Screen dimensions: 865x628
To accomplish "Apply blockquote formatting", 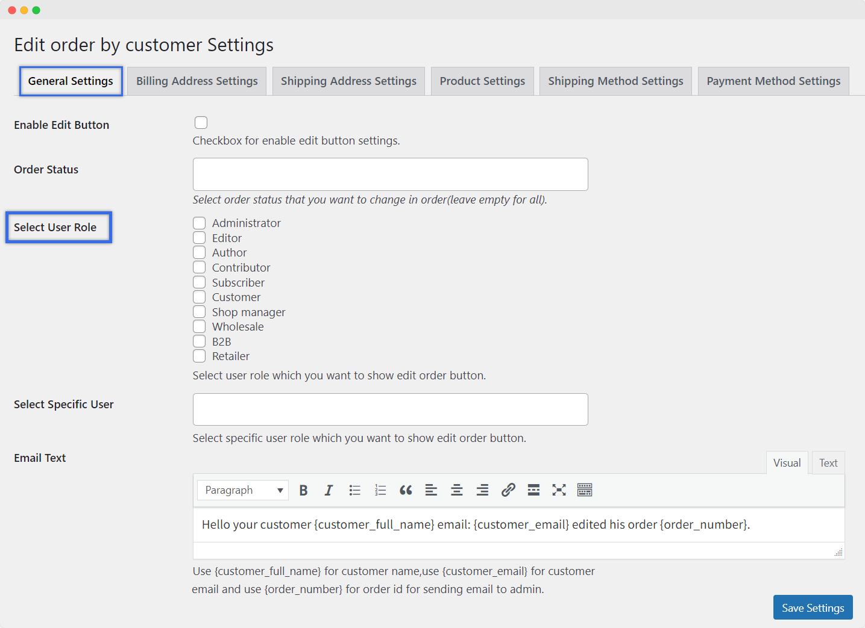I will 406,490.
